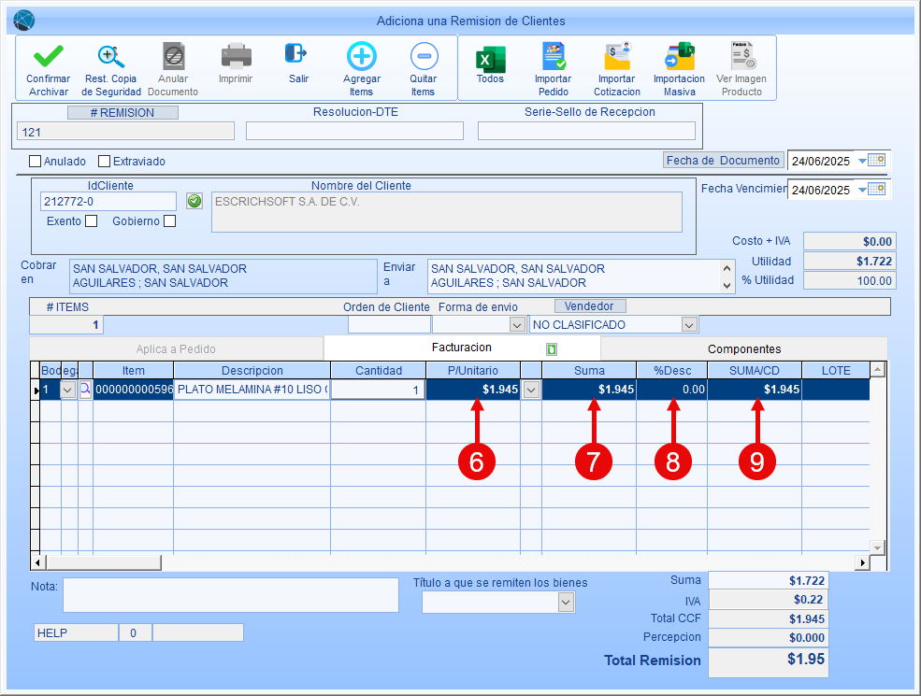Switch to the Componentes tab
Viewport: 921px width, 696px height.
[x=743, y=348]
